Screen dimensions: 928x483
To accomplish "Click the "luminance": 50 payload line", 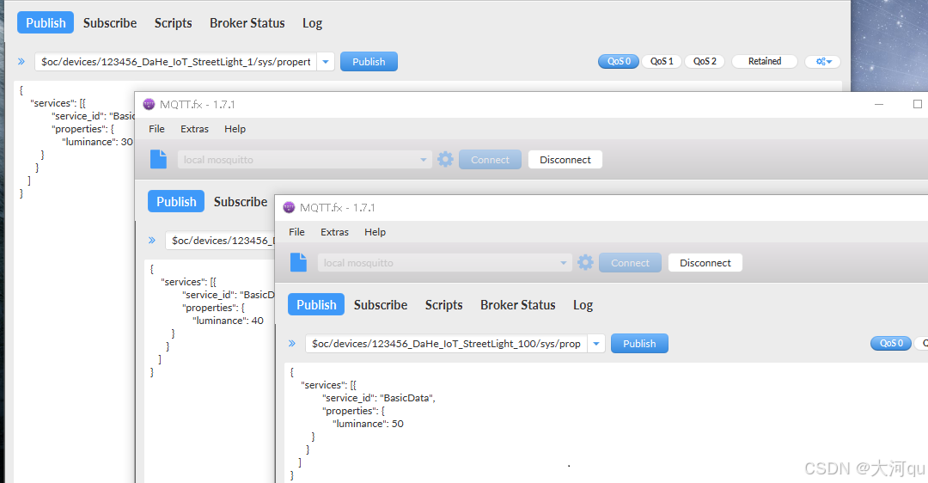I will coord(368,424).
